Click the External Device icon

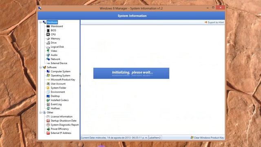(x=48, y=63)
